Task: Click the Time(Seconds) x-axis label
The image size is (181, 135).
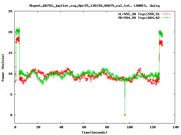Action: click(94, 132)
